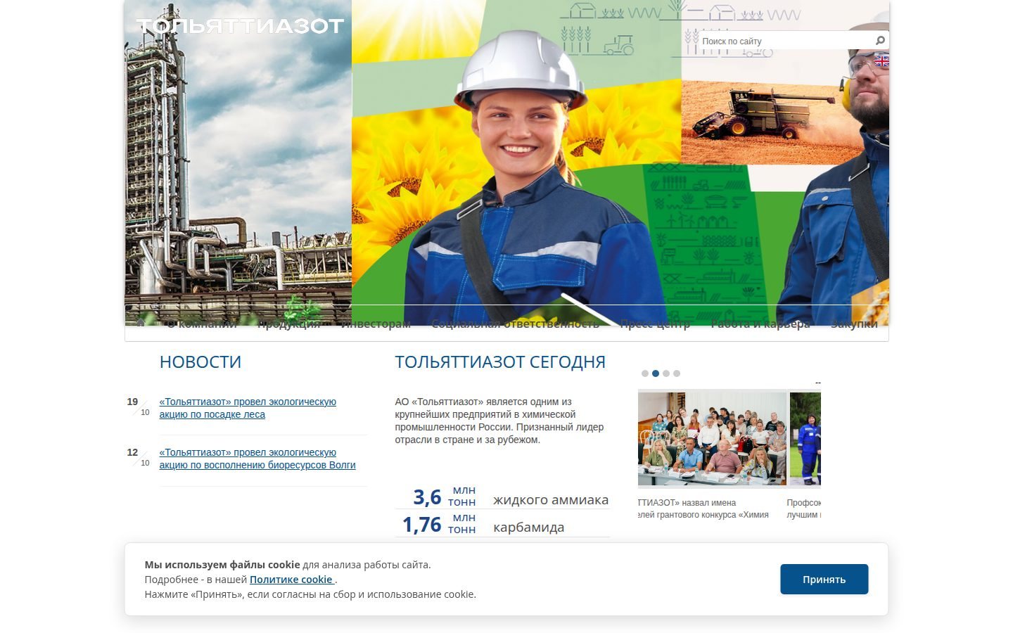Open the Пресс-центр menu item
Screen dimensions: 1013x633
coord(655,324)
